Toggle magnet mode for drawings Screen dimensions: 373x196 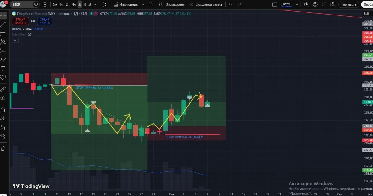click(3, 110)
